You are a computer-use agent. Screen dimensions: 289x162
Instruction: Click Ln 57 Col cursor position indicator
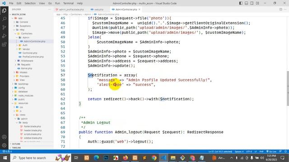220,152
